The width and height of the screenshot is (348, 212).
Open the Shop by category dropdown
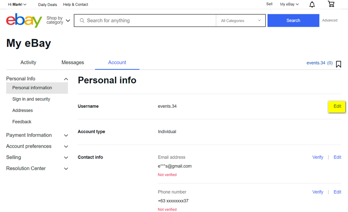[58, 20]
